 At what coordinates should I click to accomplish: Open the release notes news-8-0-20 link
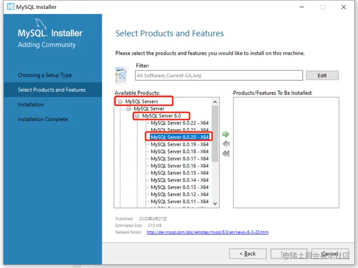point(207,232)
